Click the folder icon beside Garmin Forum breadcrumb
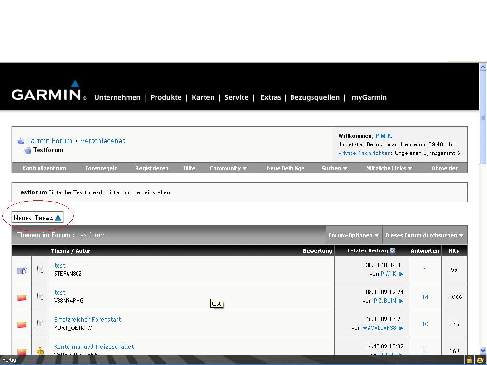Viewport: 487px width, 365px height. tap(20, 141)
